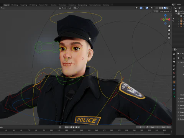Image resolution: width=184 pixels, height=138 pixels.
Task: Toggle viewport gizmos display
Action: (141, 8)
